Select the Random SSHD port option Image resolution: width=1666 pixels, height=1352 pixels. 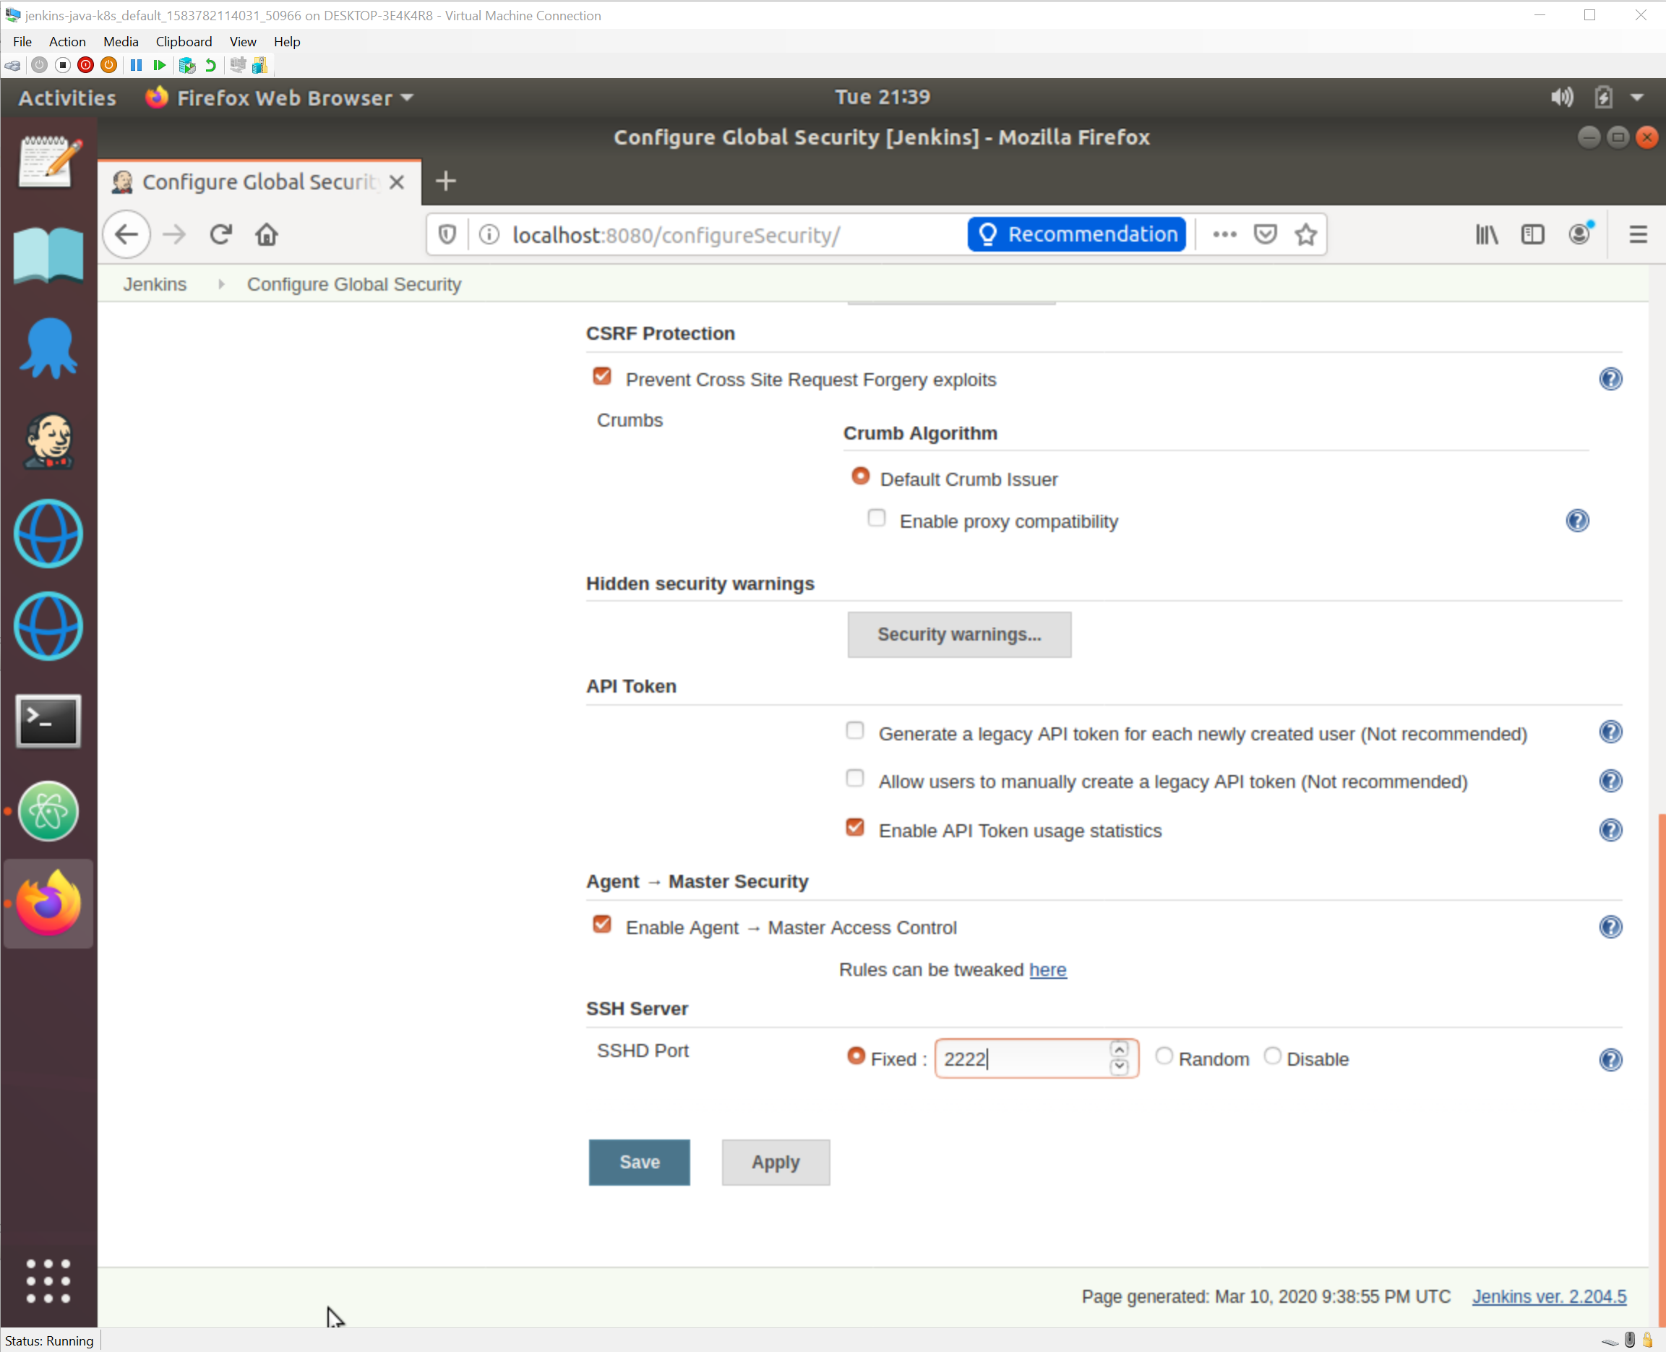[1163, 1056]
